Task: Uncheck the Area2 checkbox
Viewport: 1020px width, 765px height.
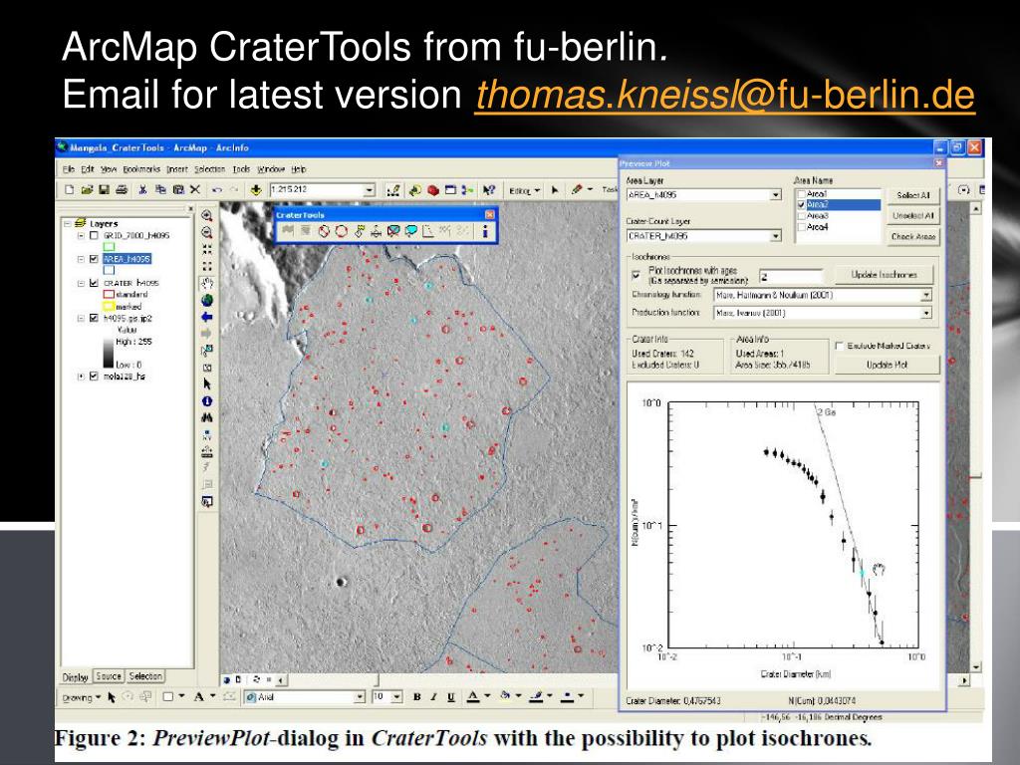Action: 802,204
